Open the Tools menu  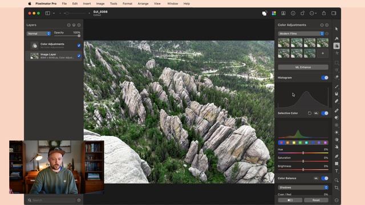(x=113, y=3)
